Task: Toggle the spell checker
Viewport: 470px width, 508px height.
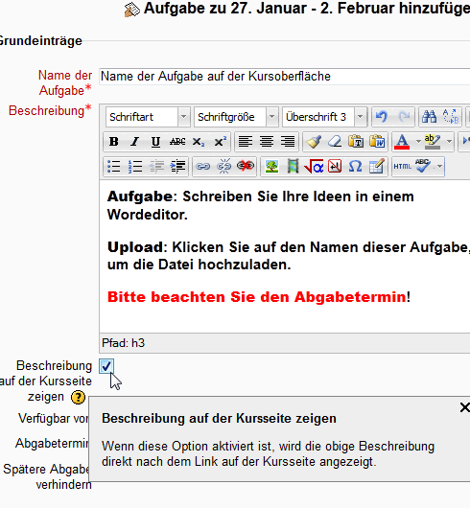Action: click(423, 167)
